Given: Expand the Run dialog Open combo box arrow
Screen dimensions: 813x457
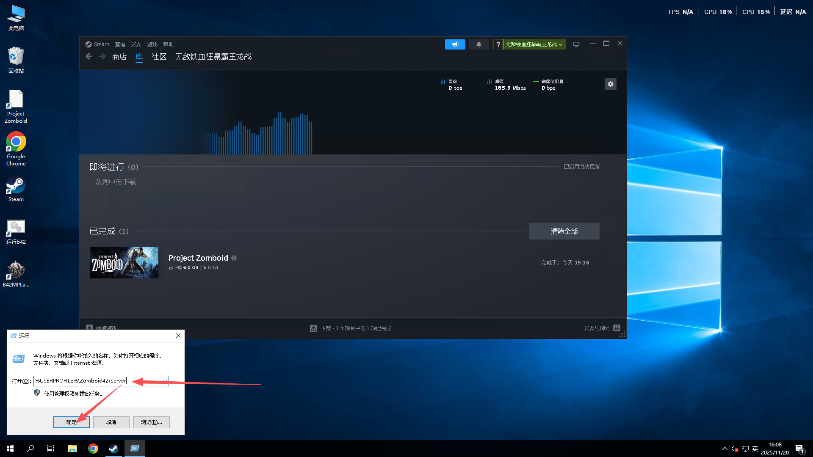Looking at the screenshot, I should (x=165, y=381).
